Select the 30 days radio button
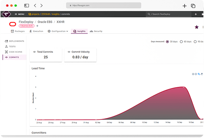The width and height of the screenshot is (204, 138). 167,42
